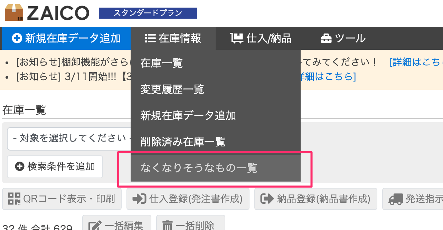Click the plus icon on 新規在庫データ追加
The width and height of the screenshot is (443, 230).
(17, 38)
